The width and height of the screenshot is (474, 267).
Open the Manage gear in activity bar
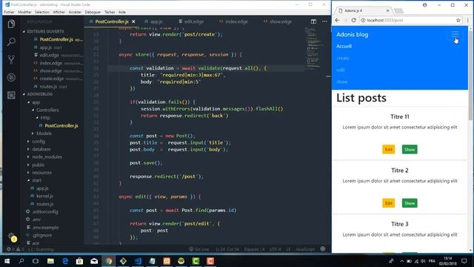tap(12, 236)
